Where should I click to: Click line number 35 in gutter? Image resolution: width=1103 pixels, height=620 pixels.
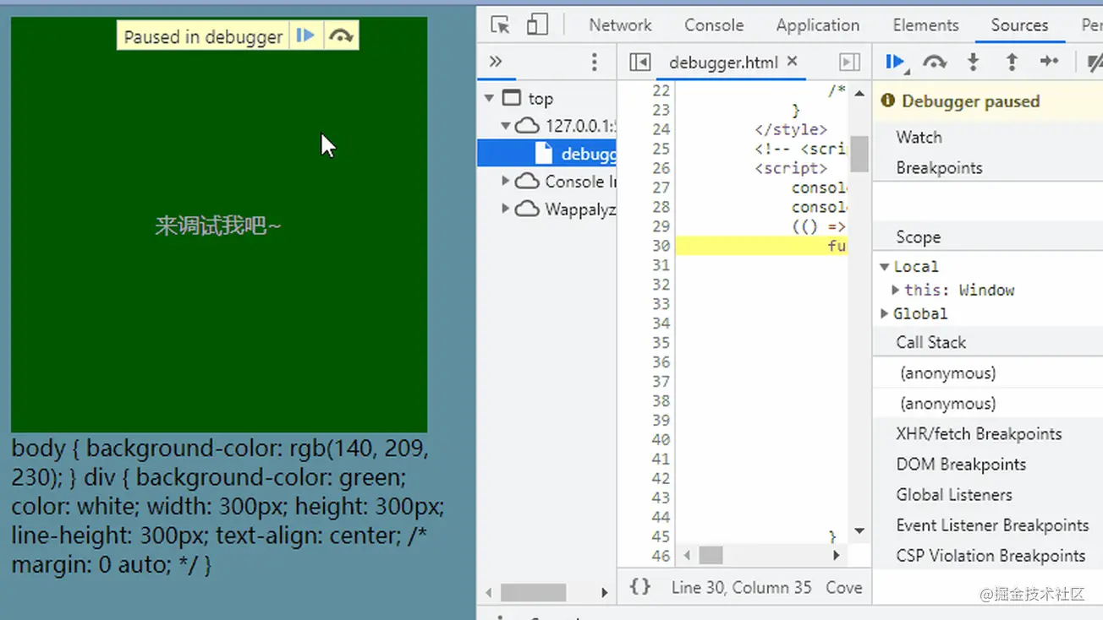pos(661,343)
